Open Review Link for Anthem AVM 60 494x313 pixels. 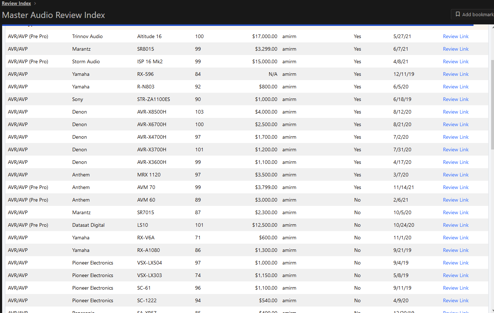click(456, 200)
